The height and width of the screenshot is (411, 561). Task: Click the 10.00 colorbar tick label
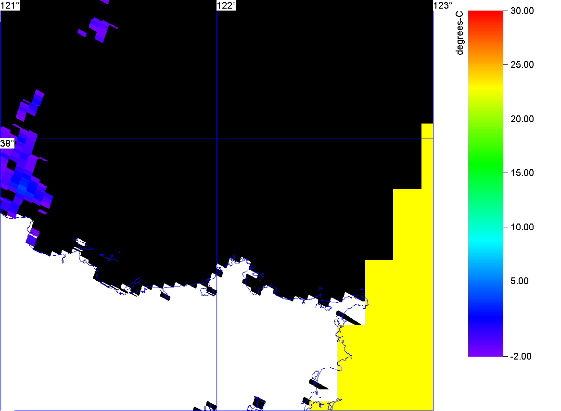tap(522, 227)
